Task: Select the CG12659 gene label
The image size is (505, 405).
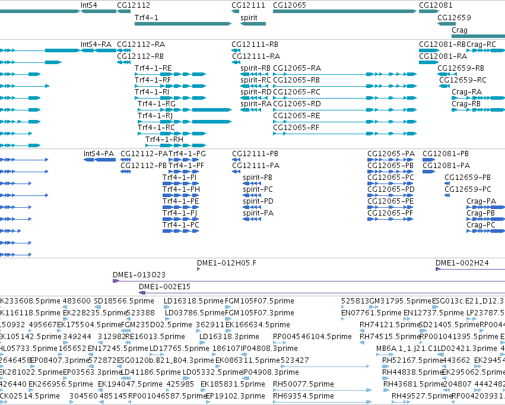Action: coord(454,17)
